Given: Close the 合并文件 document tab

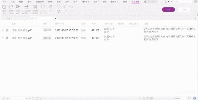Looking at the screenshot, I should pos(55,18).
